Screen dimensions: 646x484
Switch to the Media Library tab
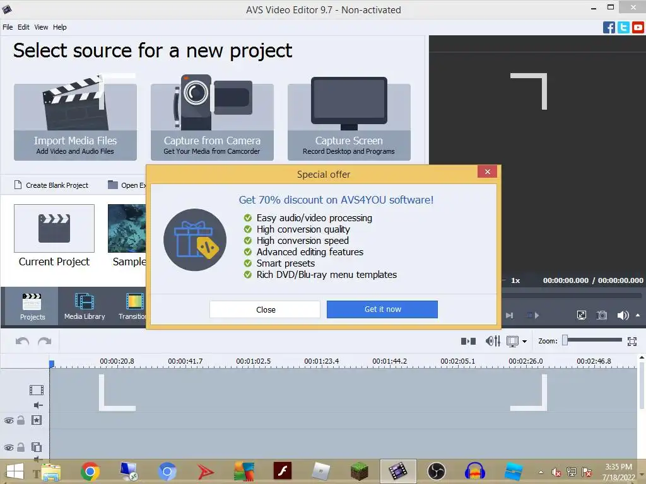[x=85, y=306]
